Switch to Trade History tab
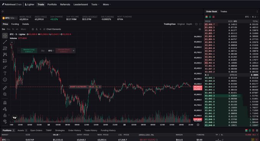Image resolution: width=260 pixels, height=141 pixels. [91, 130]
